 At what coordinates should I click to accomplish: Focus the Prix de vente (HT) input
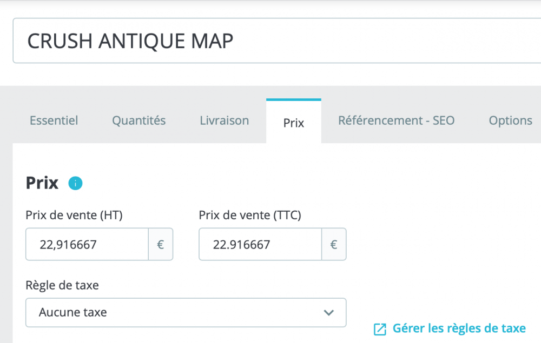(x=87, y=245)
